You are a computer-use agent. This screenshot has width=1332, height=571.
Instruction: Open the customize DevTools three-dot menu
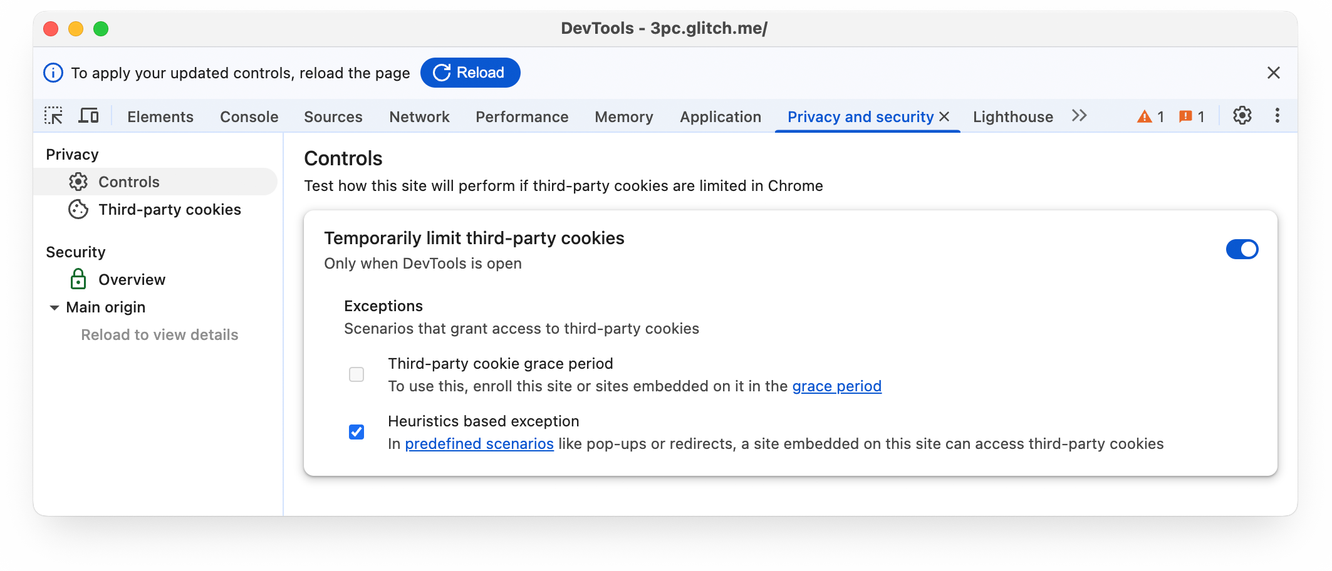pos(1277,116)
